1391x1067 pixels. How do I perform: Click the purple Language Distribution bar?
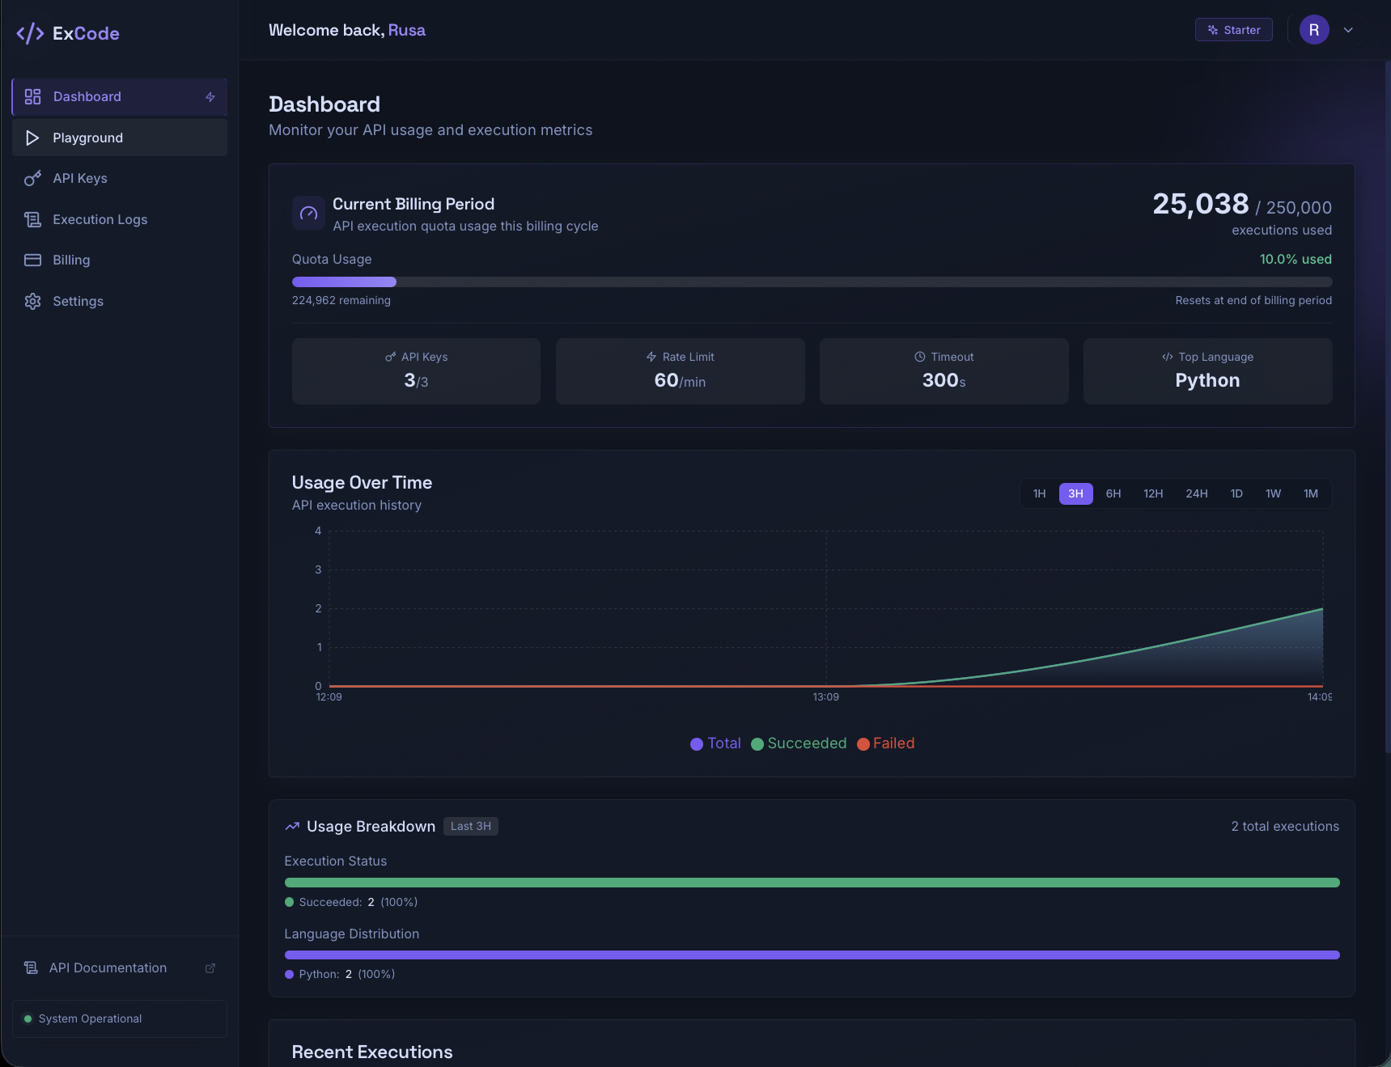pos(812,955)
